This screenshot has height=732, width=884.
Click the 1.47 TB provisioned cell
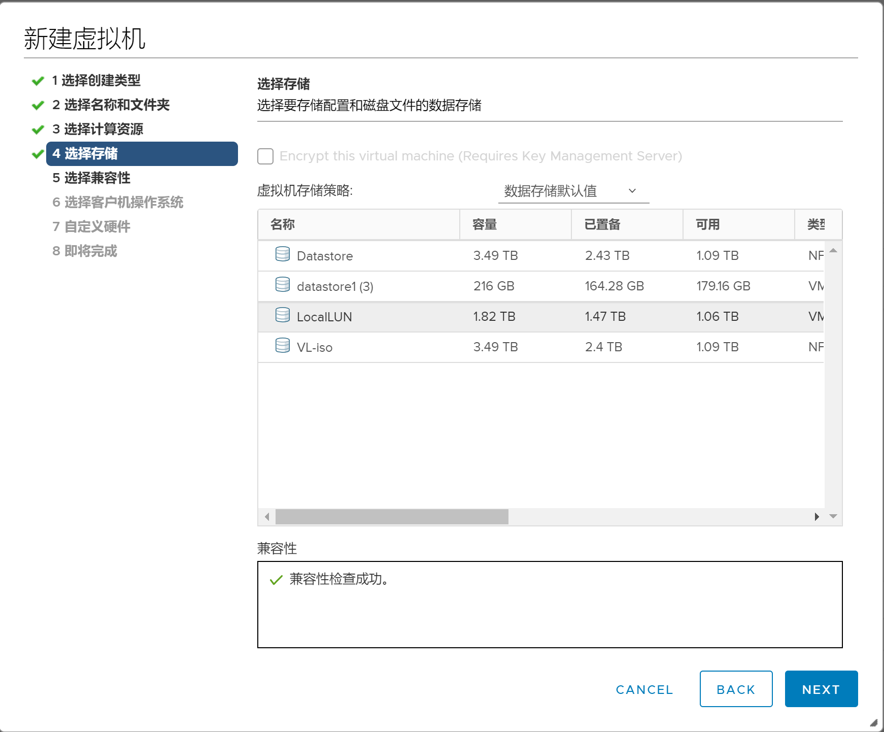(605, 316)
